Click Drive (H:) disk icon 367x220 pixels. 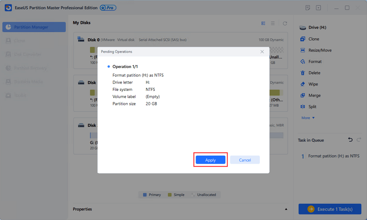point(303,28)
